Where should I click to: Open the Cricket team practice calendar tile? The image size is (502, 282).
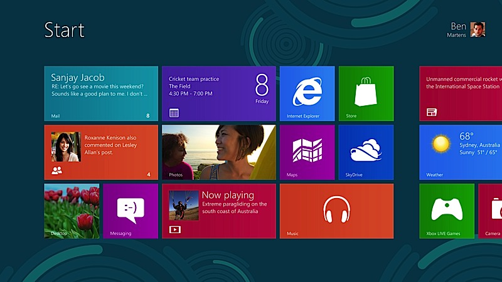click(x=218, y=93)
